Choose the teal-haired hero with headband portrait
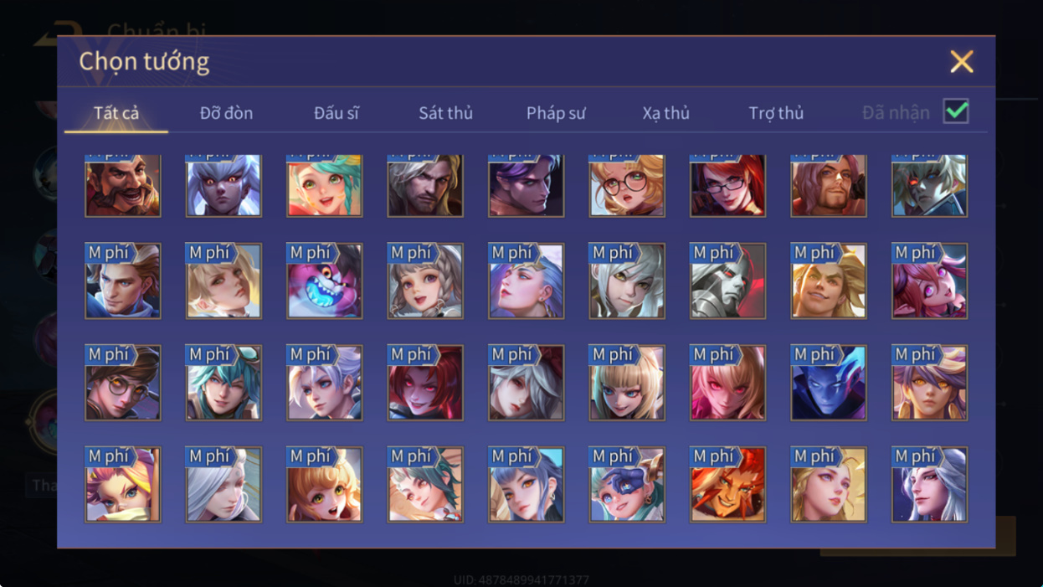This screenshot has height=587, width=1043. click(x=223, y=383)
